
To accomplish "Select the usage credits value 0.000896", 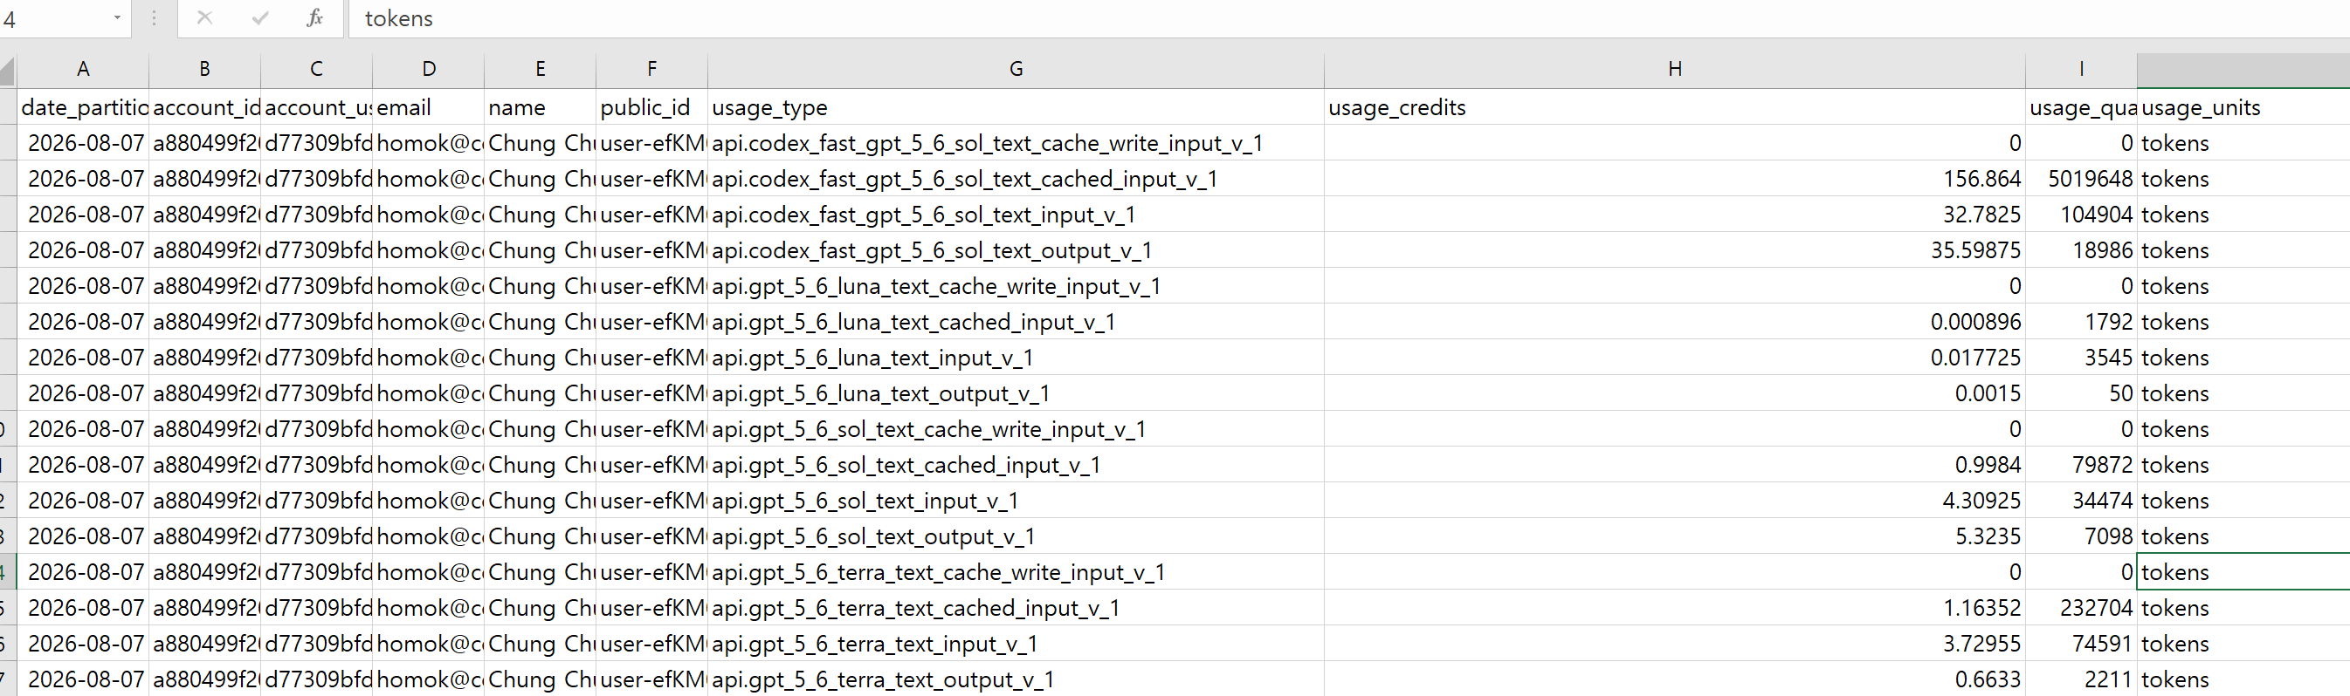I will point(1675,322).
